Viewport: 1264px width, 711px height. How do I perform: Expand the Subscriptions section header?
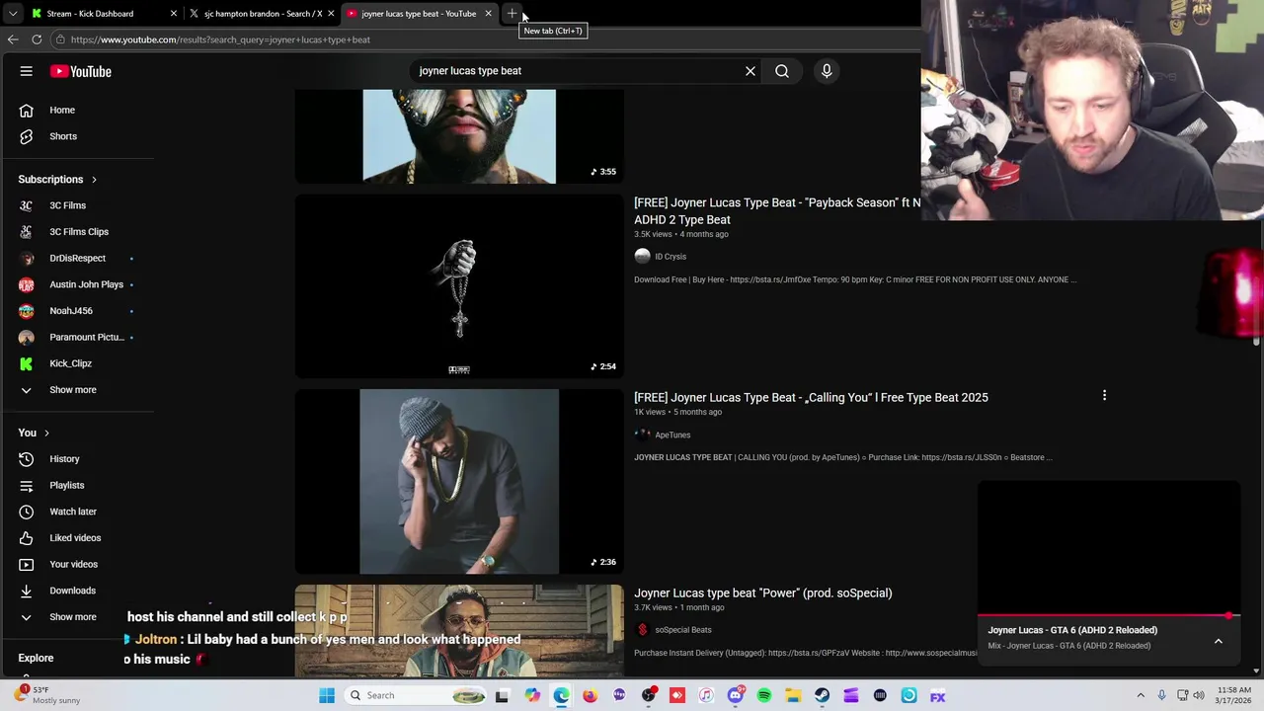tap(57, 180)
